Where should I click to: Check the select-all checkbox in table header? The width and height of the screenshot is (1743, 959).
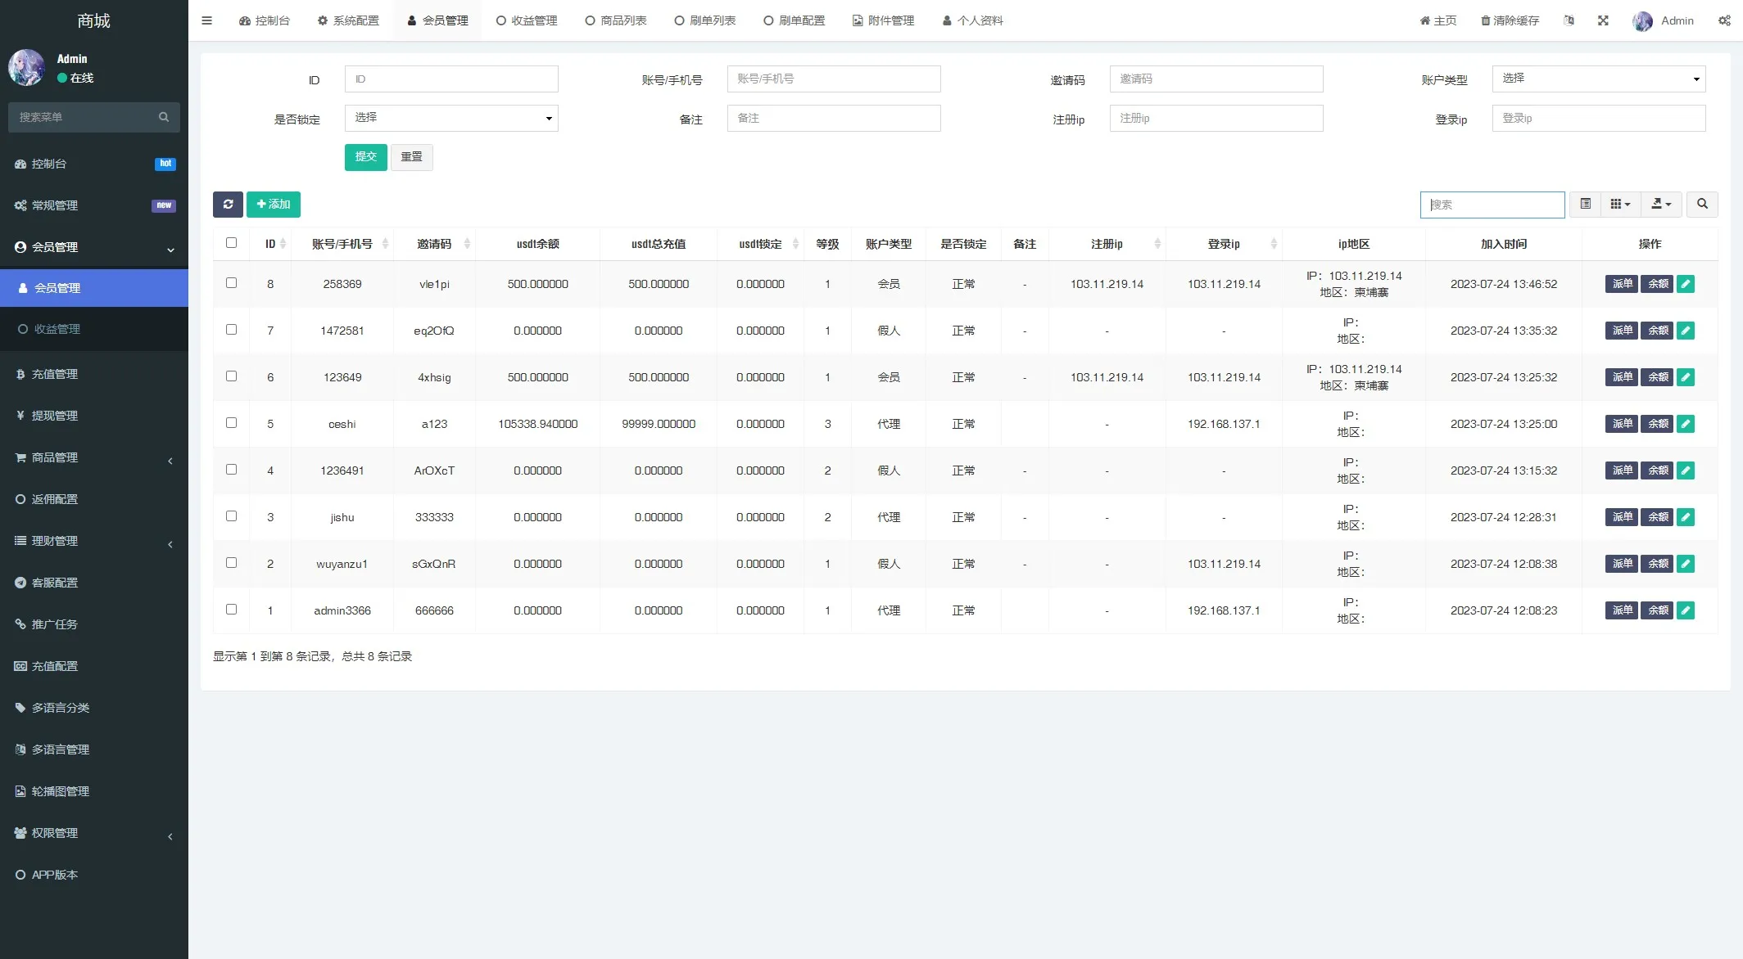click(x=231, y=243)
